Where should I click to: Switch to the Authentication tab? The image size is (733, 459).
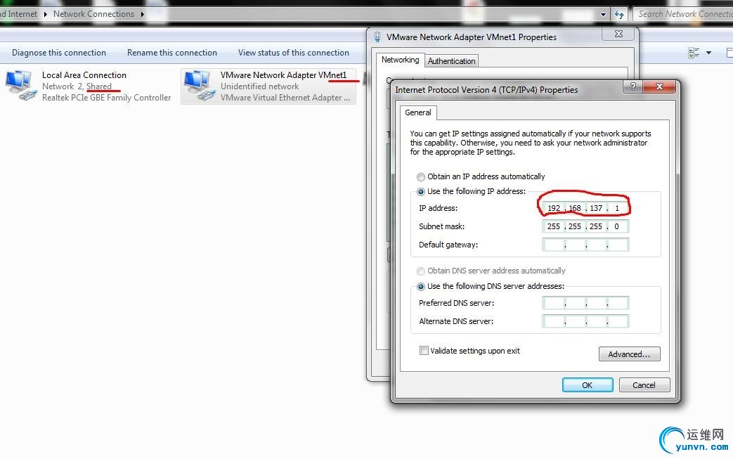pyautogui.click(x=451, y=61)
